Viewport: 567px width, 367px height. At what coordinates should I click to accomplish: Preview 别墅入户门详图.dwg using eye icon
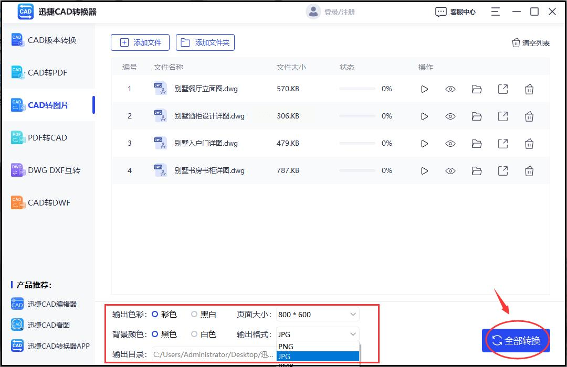pyautogui.click(x=450, y=144)
